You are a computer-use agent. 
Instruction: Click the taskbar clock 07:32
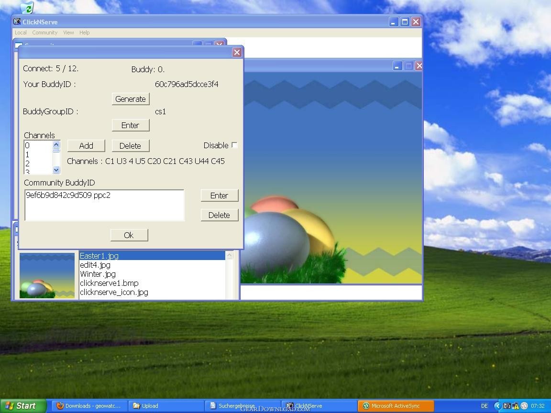tap(538, 406)
